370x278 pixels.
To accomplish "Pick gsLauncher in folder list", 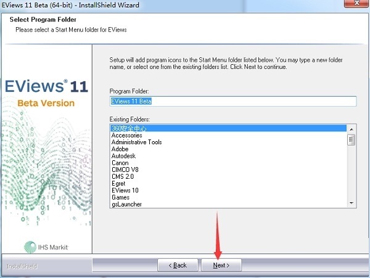I will 228,204.
